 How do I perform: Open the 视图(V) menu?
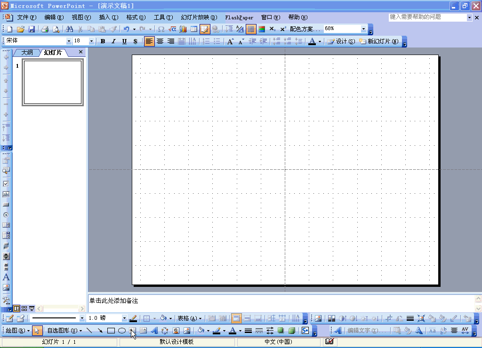pos(81,17)
